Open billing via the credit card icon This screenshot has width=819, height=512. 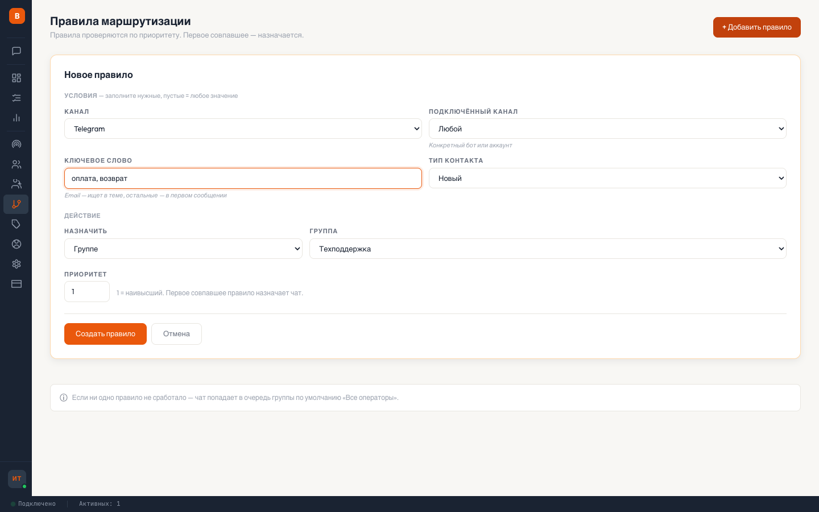pyautogui.click(x=16, y=284)
